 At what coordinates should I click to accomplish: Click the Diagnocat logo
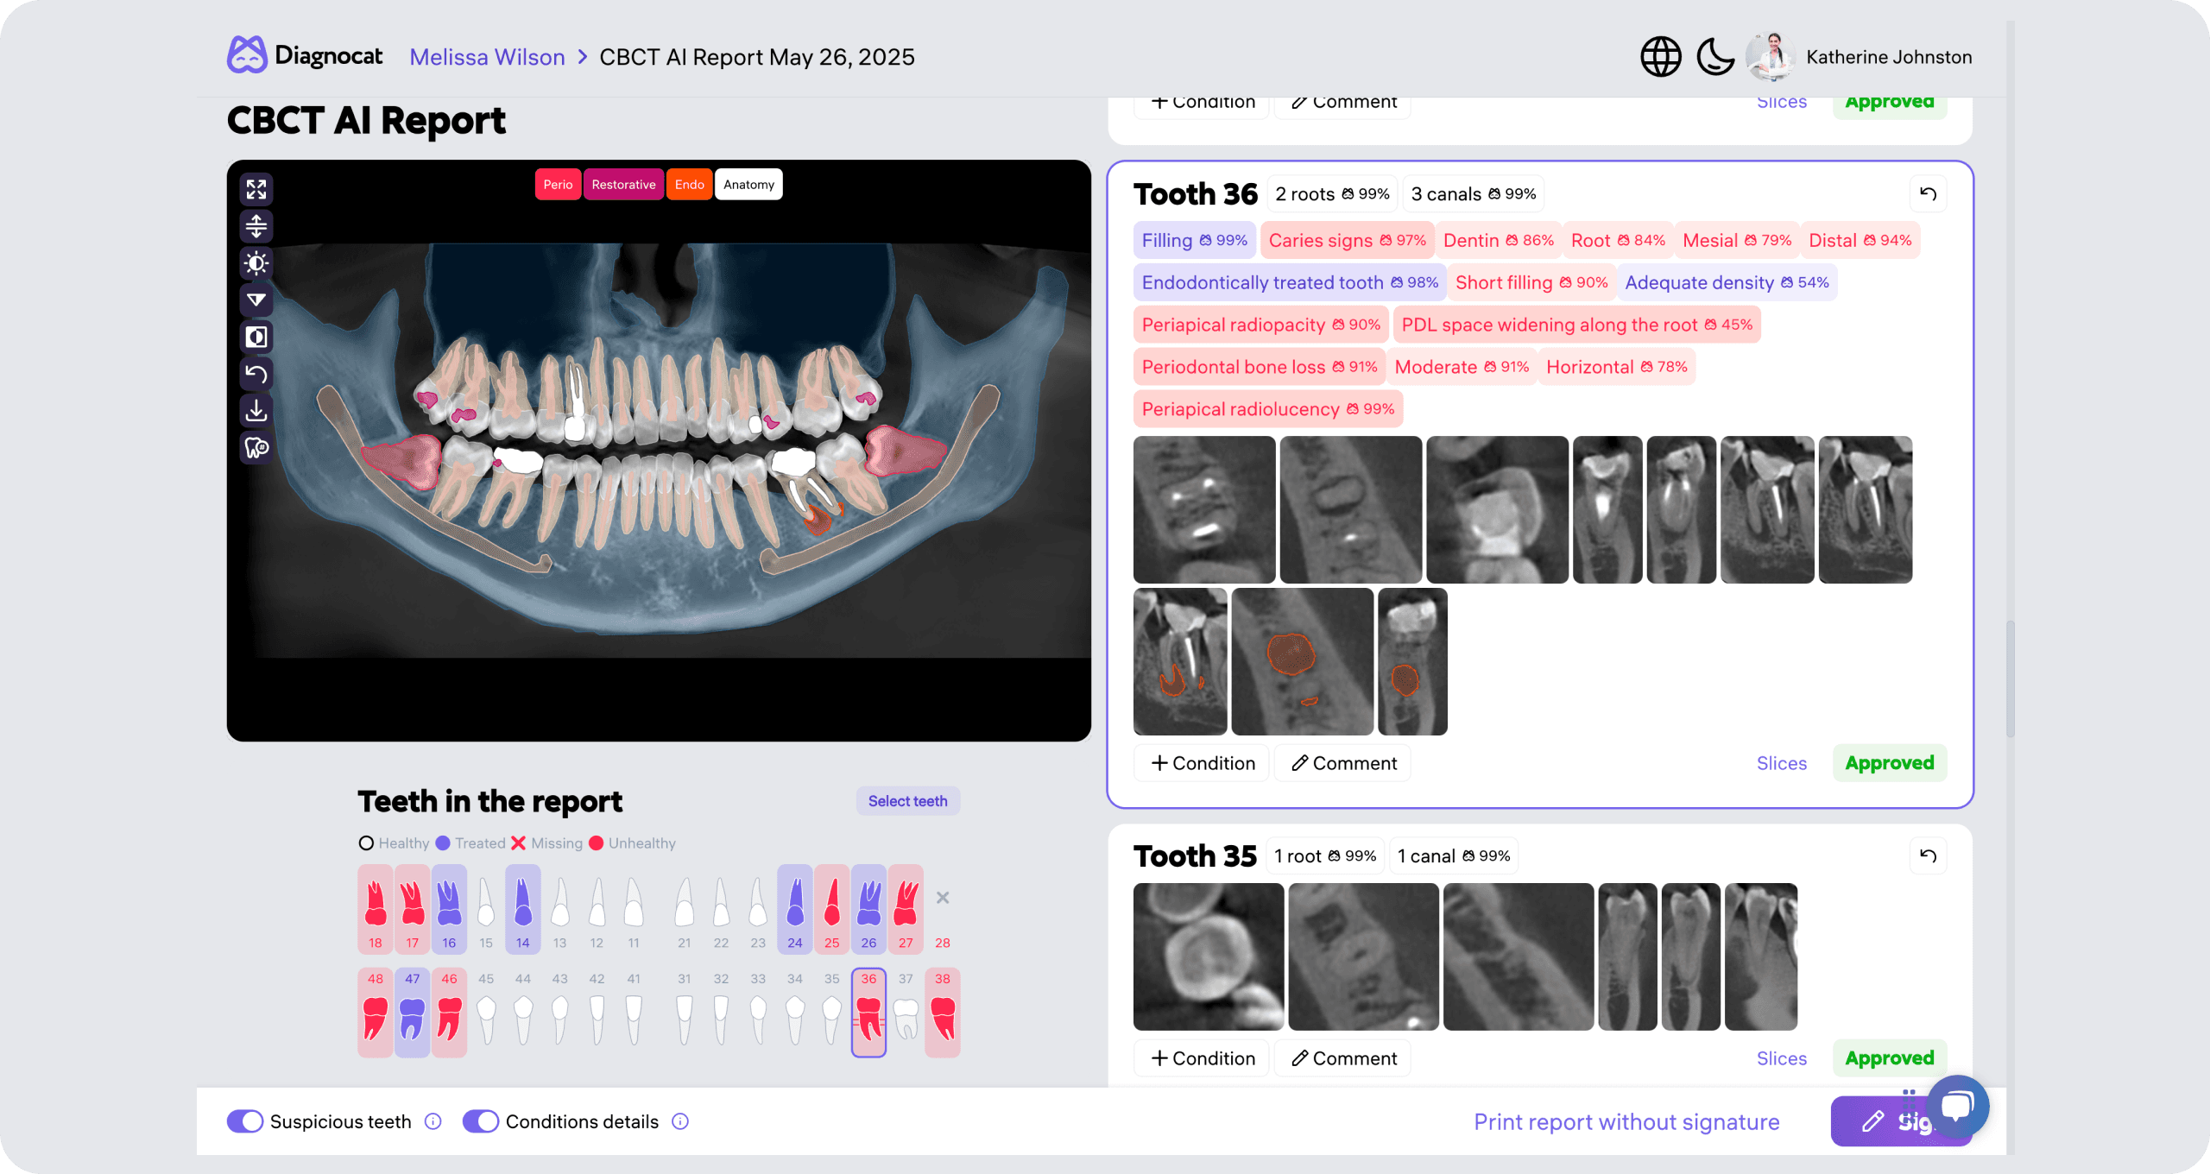coord(304,56)
